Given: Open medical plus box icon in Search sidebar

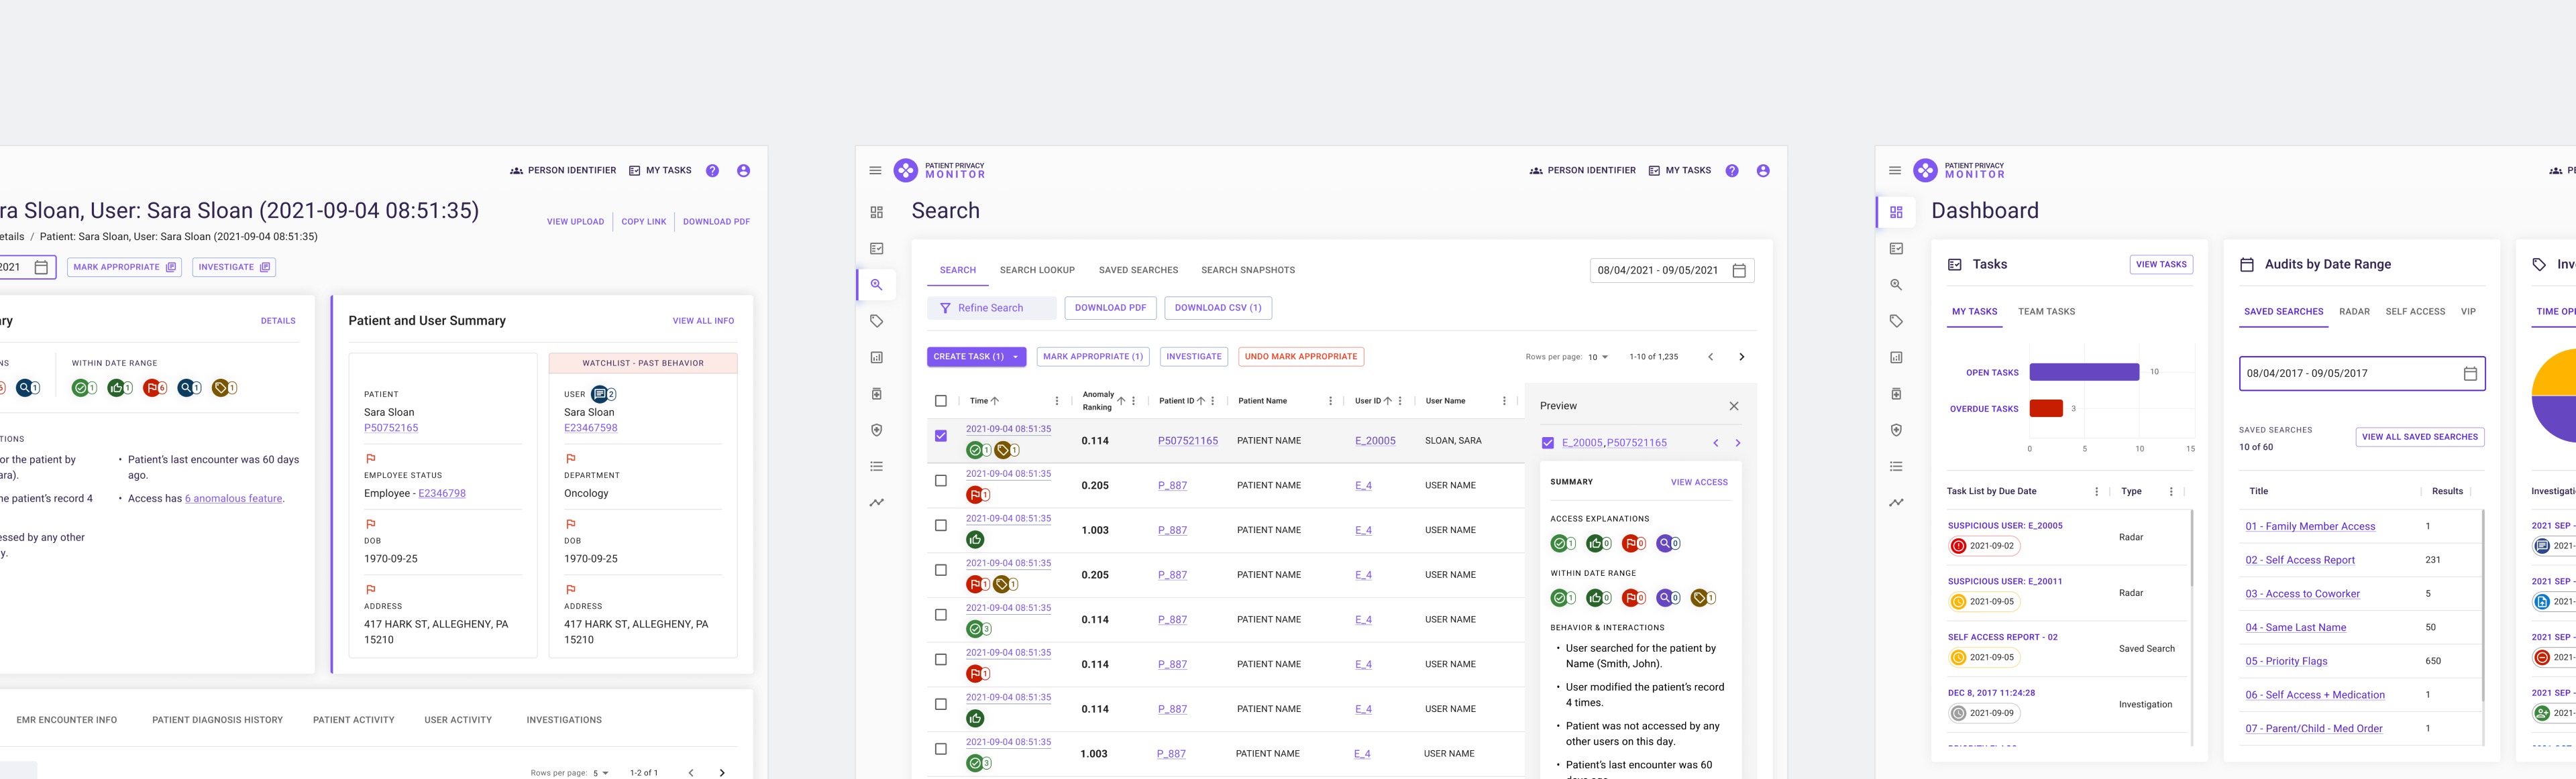Looking at the screenshot, I should coord(877,394).
